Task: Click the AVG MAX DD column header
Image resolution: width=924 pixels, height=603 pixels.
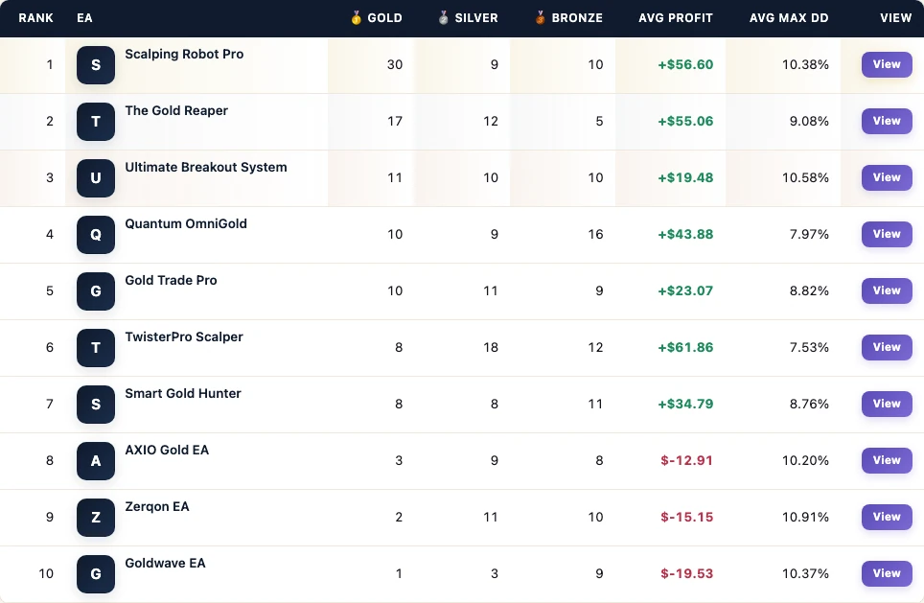Action: tap(789, 17)
